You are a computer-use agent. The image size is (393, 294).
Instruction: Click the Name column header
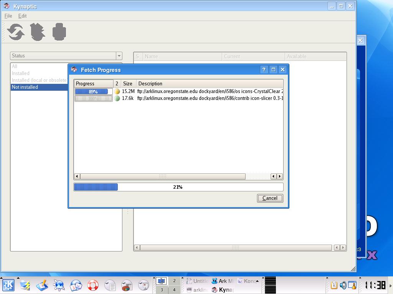coord(182,57)
